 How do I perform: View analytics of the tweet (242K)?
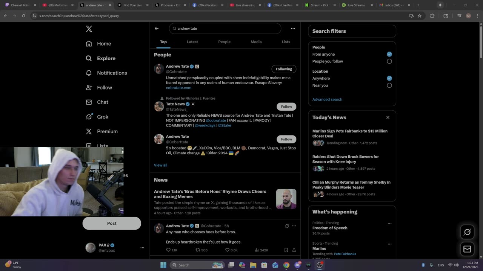point(261,250)
